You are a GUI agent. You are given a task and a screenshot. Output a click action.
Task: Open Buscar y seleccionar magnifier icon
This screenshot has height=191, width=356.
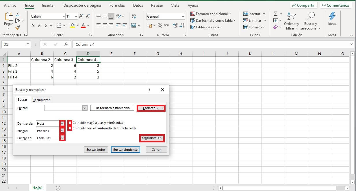click(310, 16)
